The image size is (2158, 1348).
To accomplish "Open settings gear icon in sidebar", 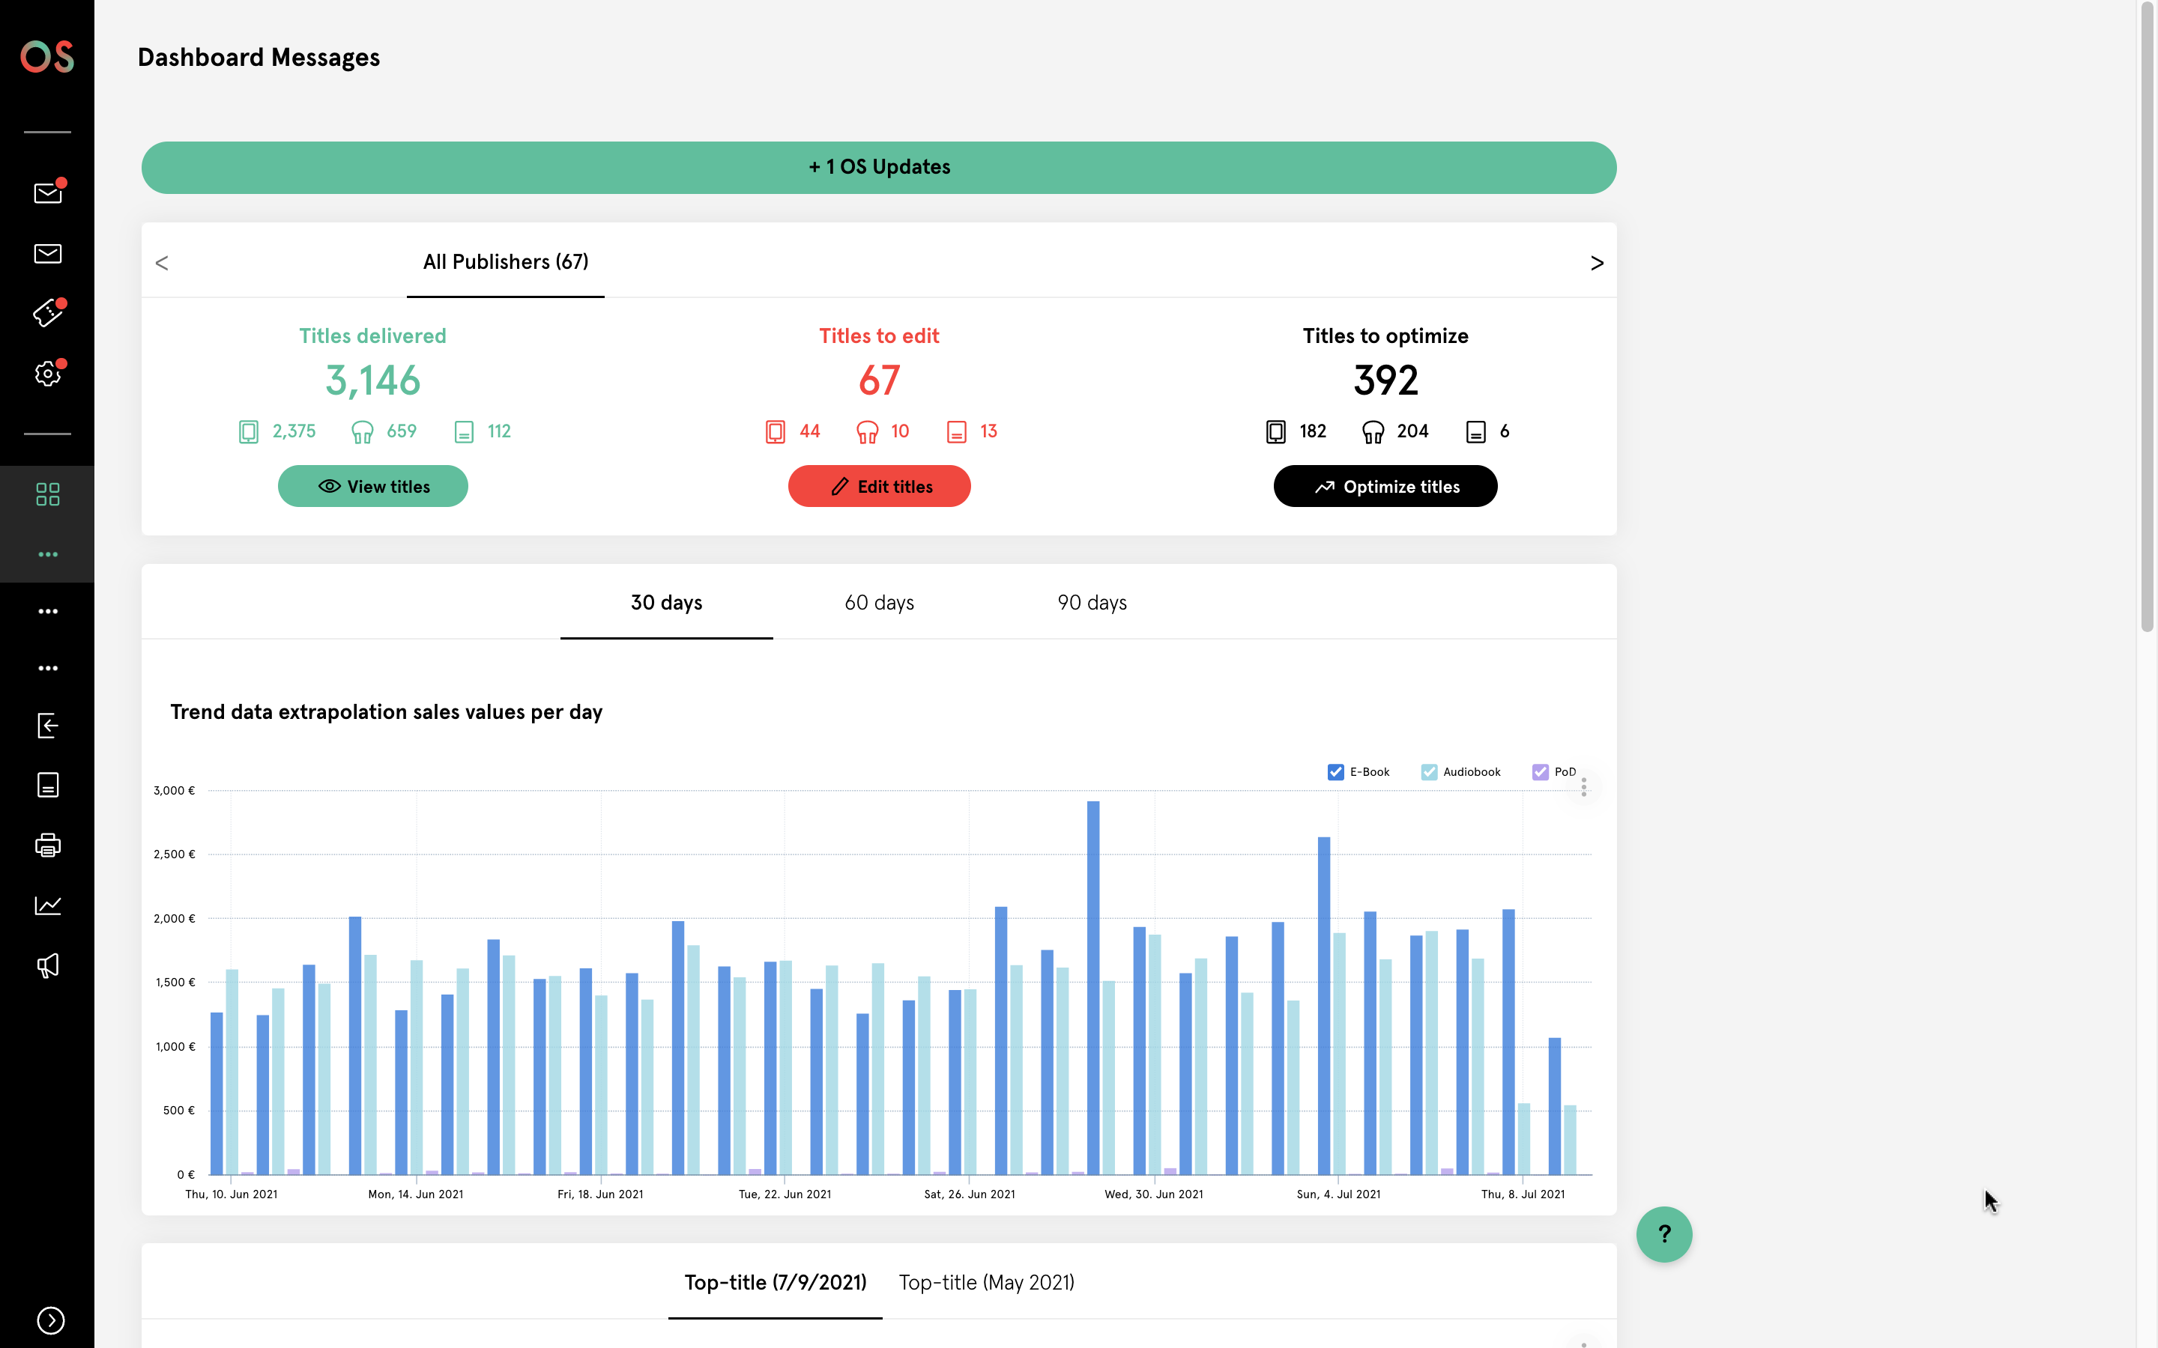I will pyautogui.click(x=48, y=374).
